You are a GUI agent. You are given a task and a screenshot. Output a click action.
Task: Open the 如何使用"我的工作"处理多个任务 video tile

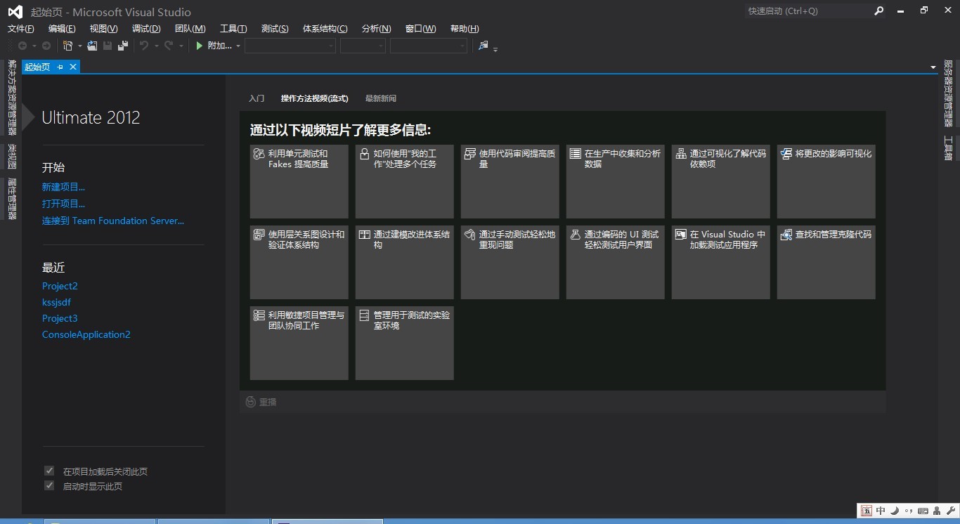tap(404, 181)
